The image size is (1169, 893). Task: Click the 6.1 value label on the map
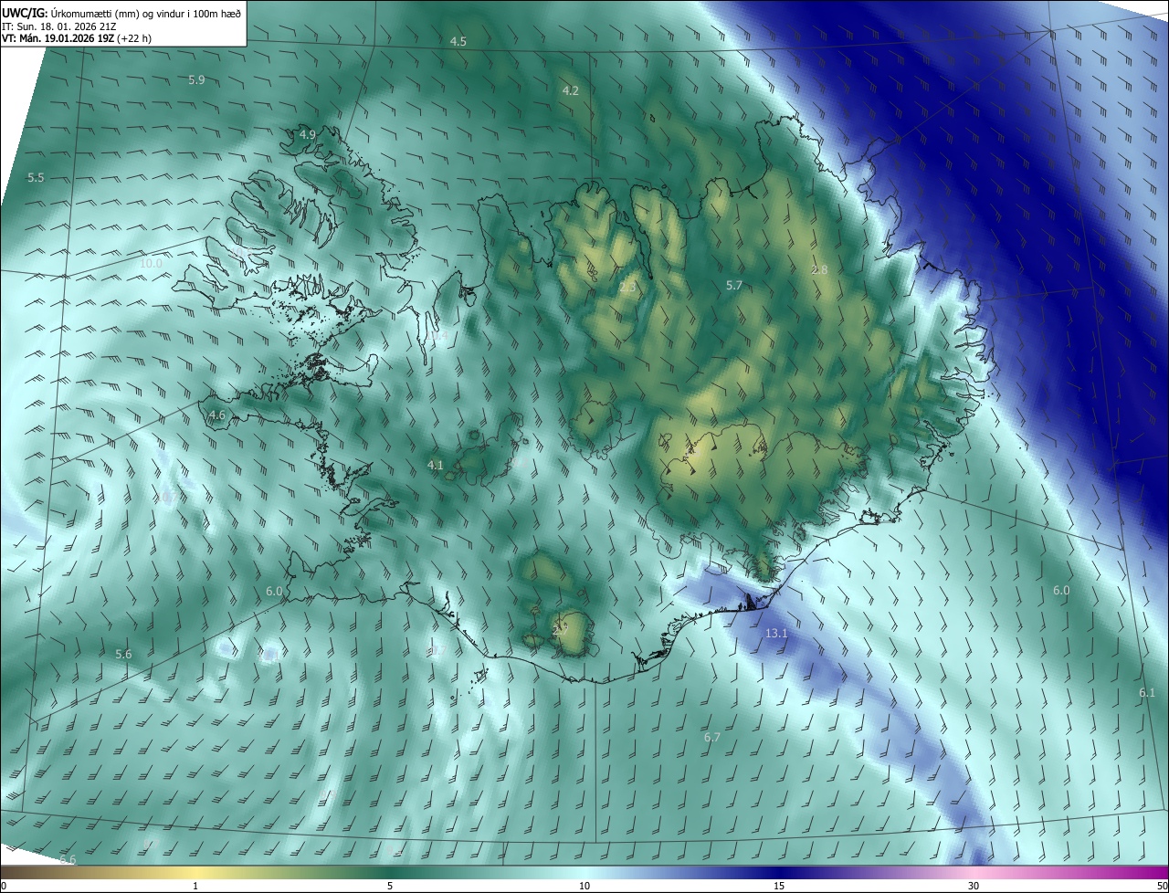[1147, 694]
